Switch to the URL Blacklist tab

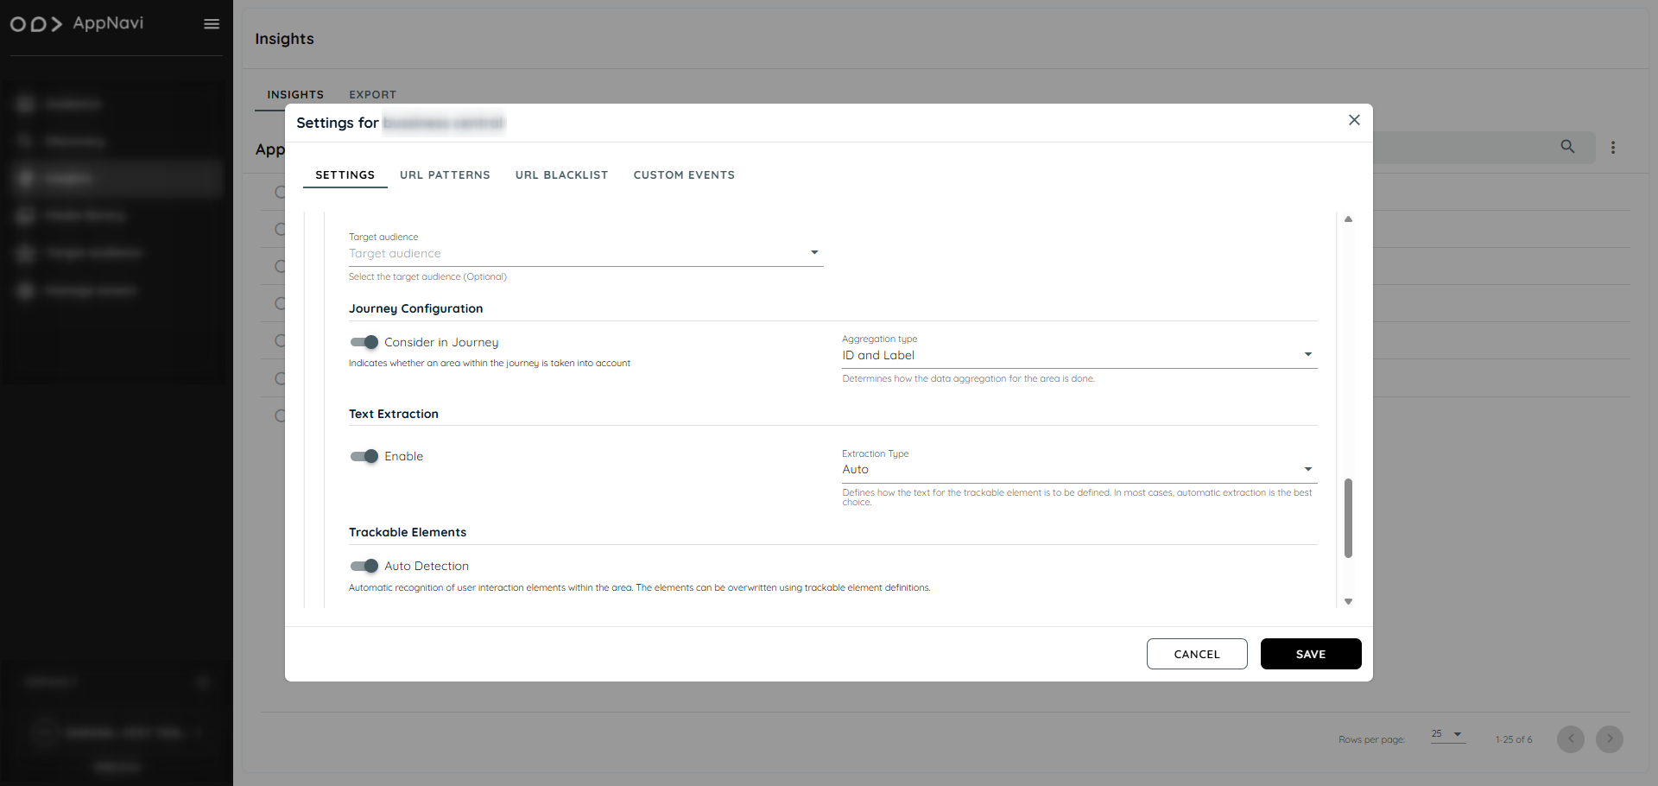click(561, 174)
